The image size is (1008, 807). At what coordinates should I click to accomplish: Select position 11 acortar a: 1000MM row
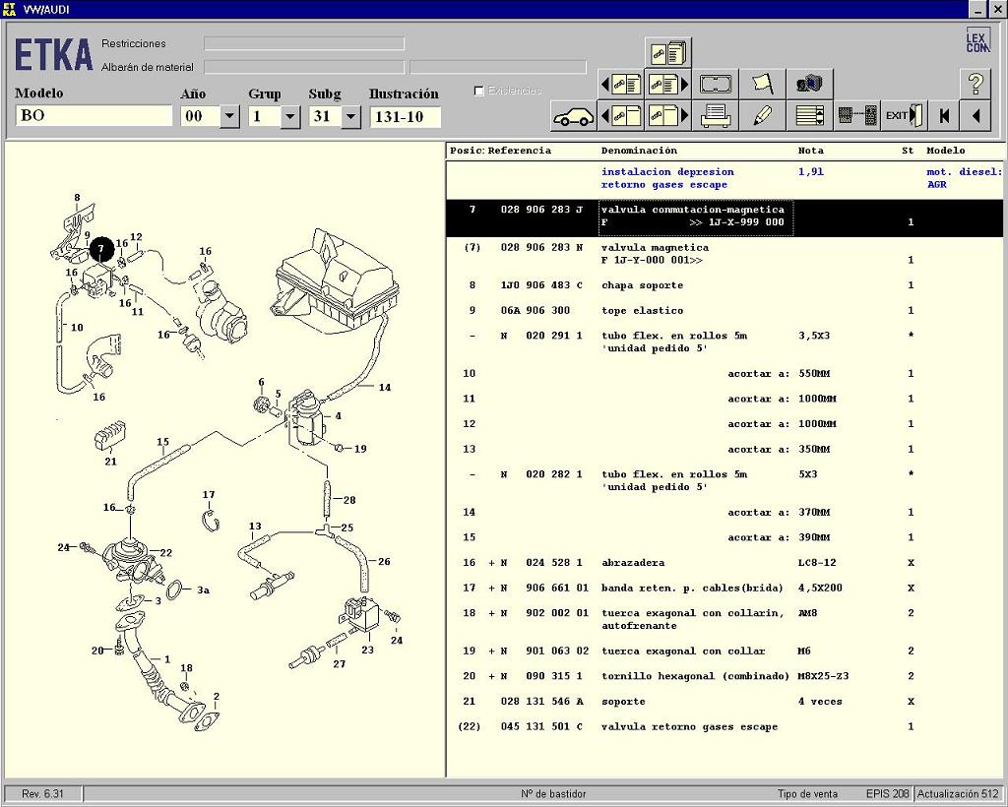pos(724,399)
